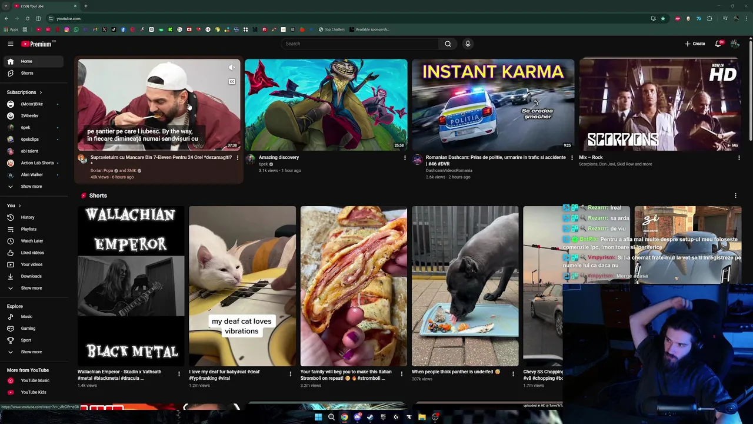Play the Amazing discovery video thumbnail
Screen dimensions: 753x424
(x=326, y=105)
